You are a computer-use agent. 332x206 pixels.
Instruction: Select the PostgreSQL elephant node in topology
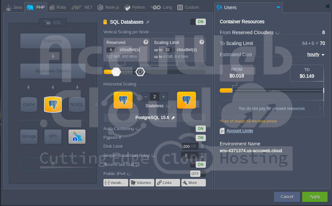(x=53, y=105)
